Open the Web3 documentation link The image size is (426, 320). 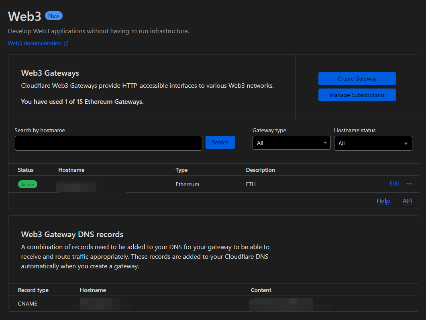point(35,43)
